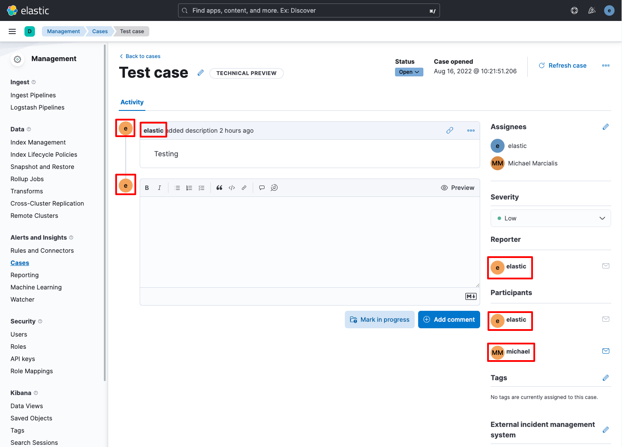Screen dimensions: 622x447
Task: Open the space selector D badge
Action: tap(30, 31)
